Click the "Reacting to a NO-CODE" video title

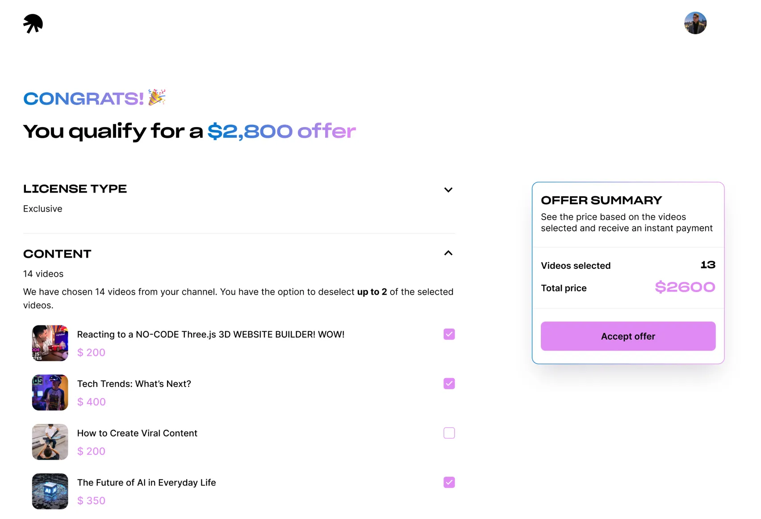(210, 334)
